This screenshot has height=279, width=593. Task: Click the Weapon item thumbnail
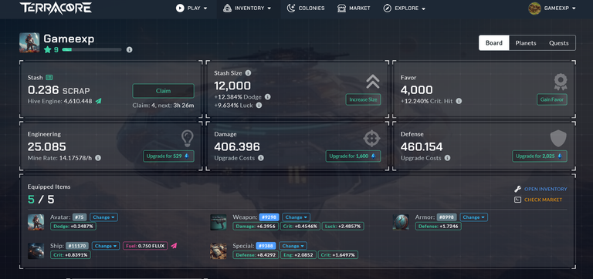(x=219, y=222)
